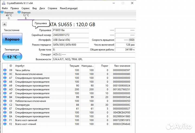The height and width of the screenshot is (133, 195).
Task: Click raw value 004DBCE42F00
Action: 122,112
